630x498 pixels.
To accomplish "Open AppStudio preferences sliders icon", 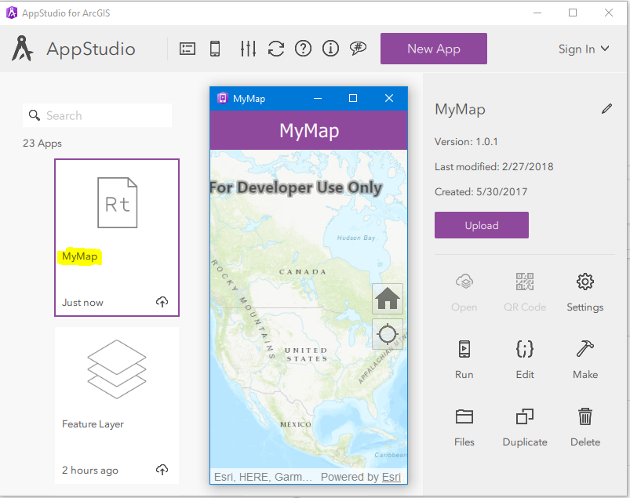I will click(x=248, y=49).
